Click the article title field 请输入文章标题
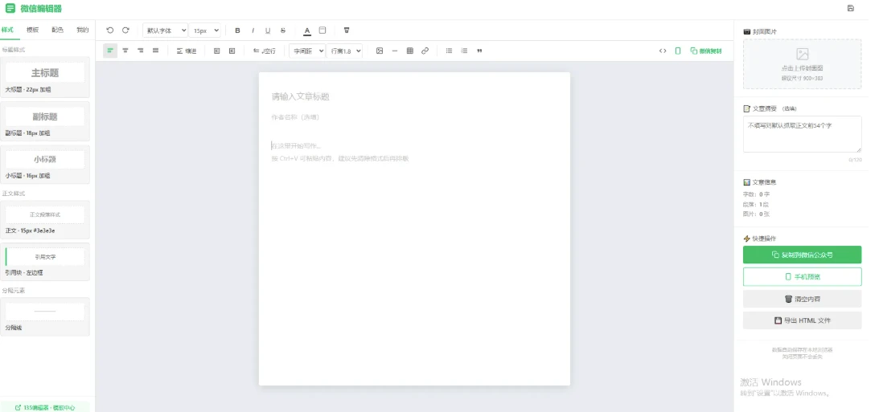 pyautogui.click(x=413, y=97)
